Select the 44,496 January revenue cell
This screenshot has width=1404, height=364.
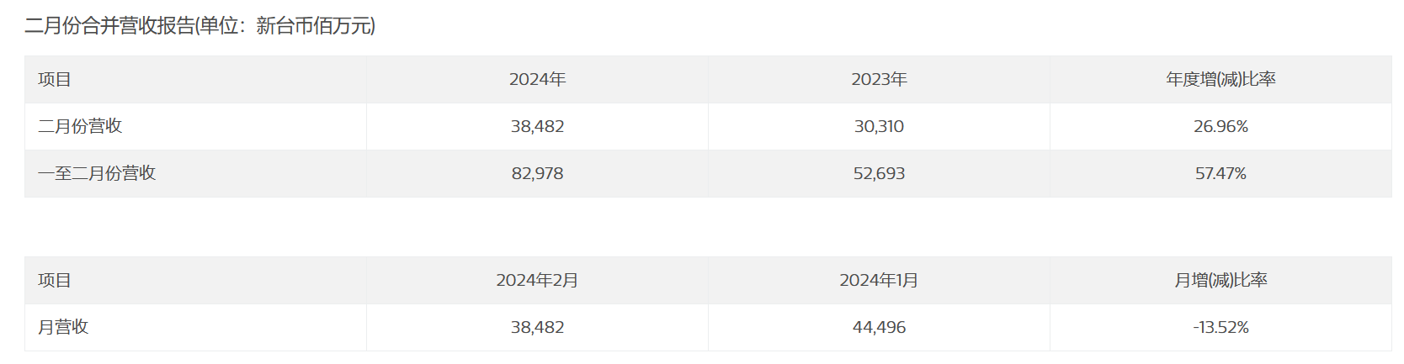point(879,328)
